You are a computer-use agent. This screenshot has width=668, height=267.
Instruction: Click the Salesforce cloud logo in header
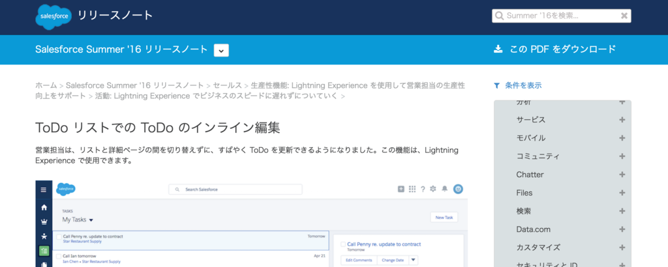[53, 17]
